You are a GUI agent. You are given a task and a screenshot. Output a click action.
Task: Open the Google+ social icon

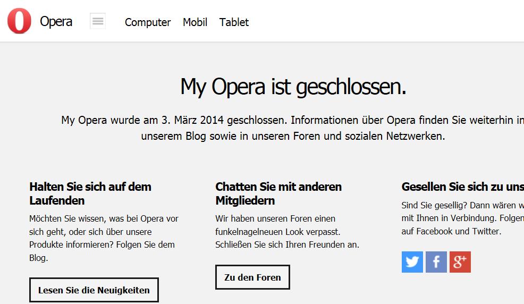460,262
